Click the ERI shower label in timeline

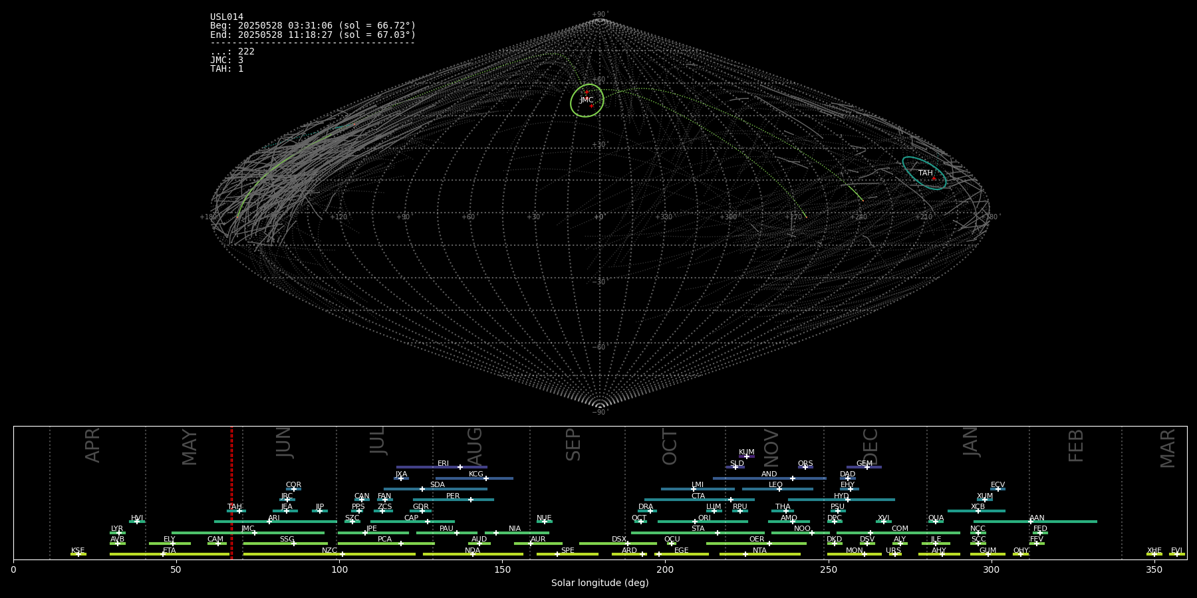pyautogui.click(x=443, y=464)
